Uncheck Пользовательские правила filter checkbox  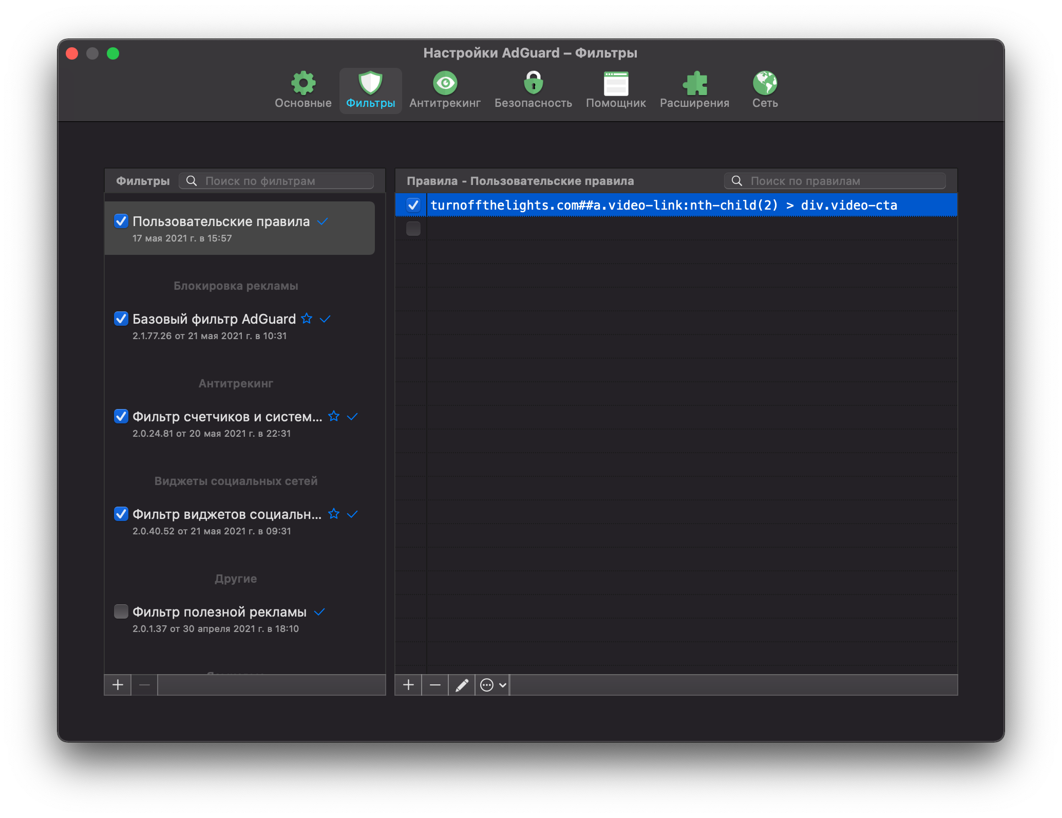pyautogui.click(x=121, y=221)
